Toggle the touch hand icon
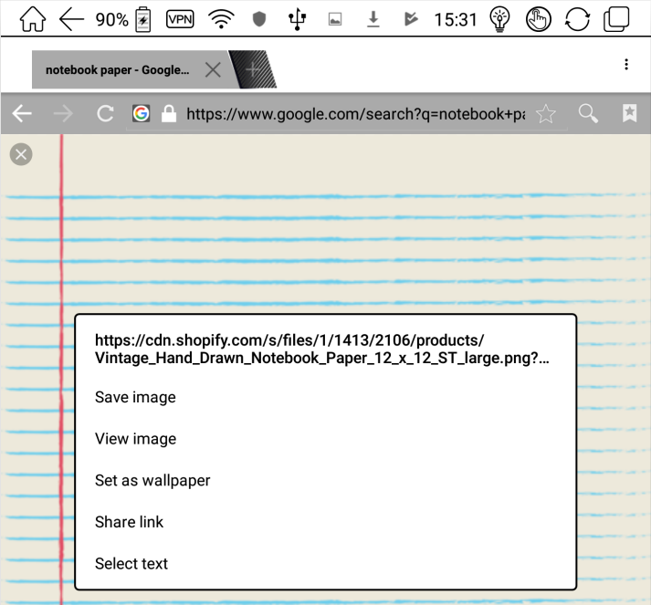 [x=538, y=19]
